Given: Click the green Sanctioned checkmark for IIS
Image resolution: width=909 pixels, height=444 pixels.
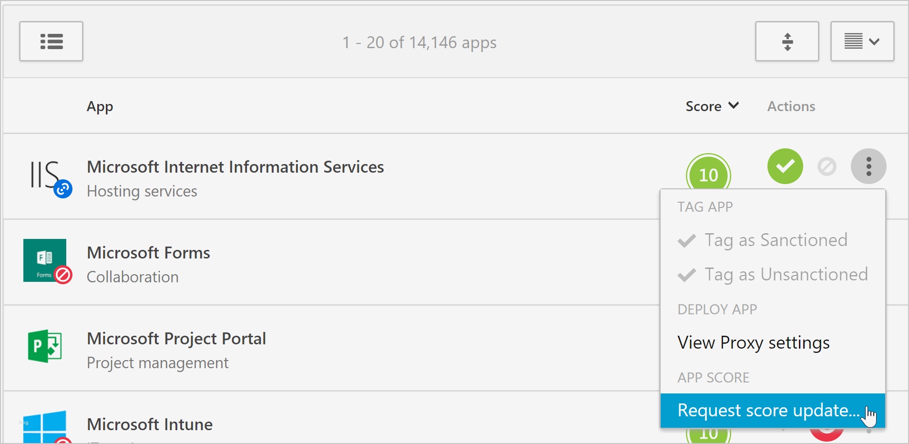Looking at the screenshot, I should tap(785, 166).
